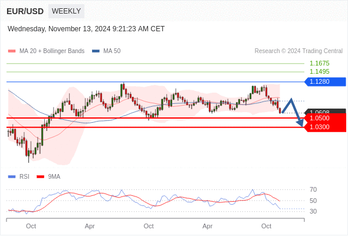348x236 pixels.
Task: Click the green 1.1495 resistance label
Action: point(319,72)
